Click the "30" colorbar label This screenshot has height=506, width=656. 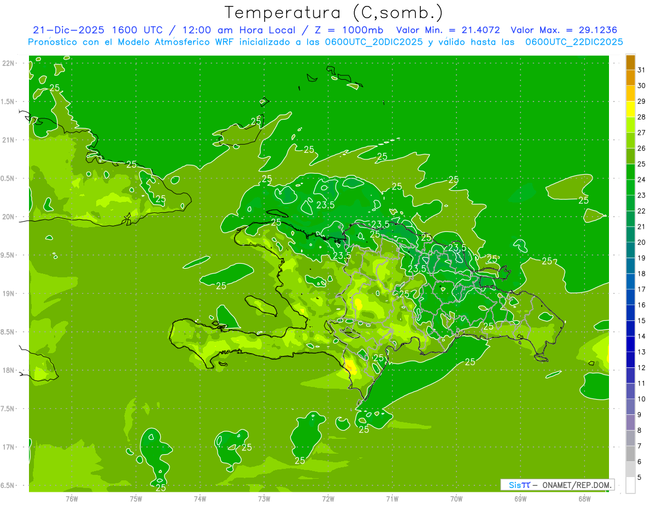click(642, 86)
